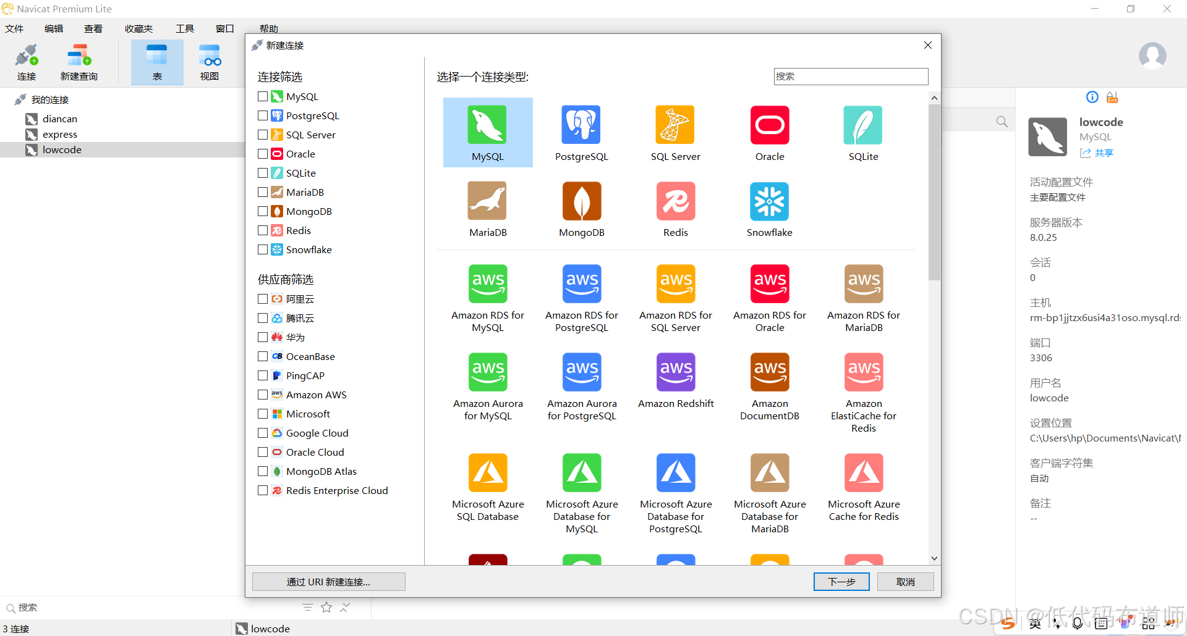Screen dimensions: 1187x636
Task: Open the 文件 menu
Action: pyautogui.click(x=14, y=28)
